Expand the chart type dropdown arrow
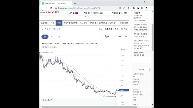Screen dimensions: 193x108 coord(112,36)
